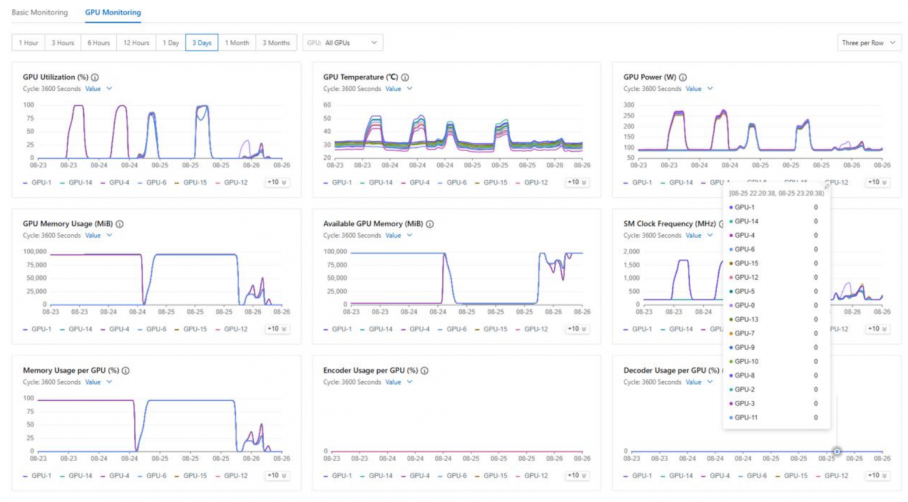Change range to 1 Month
The height and width of the screenshot is (502, 908).
coord(237,42)
